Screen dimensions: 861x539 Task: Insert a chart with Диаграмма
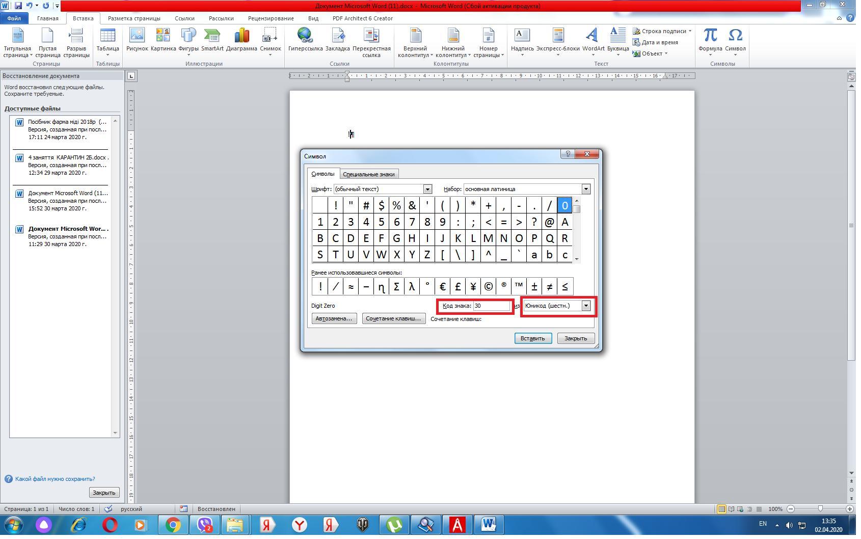[241, 41]
